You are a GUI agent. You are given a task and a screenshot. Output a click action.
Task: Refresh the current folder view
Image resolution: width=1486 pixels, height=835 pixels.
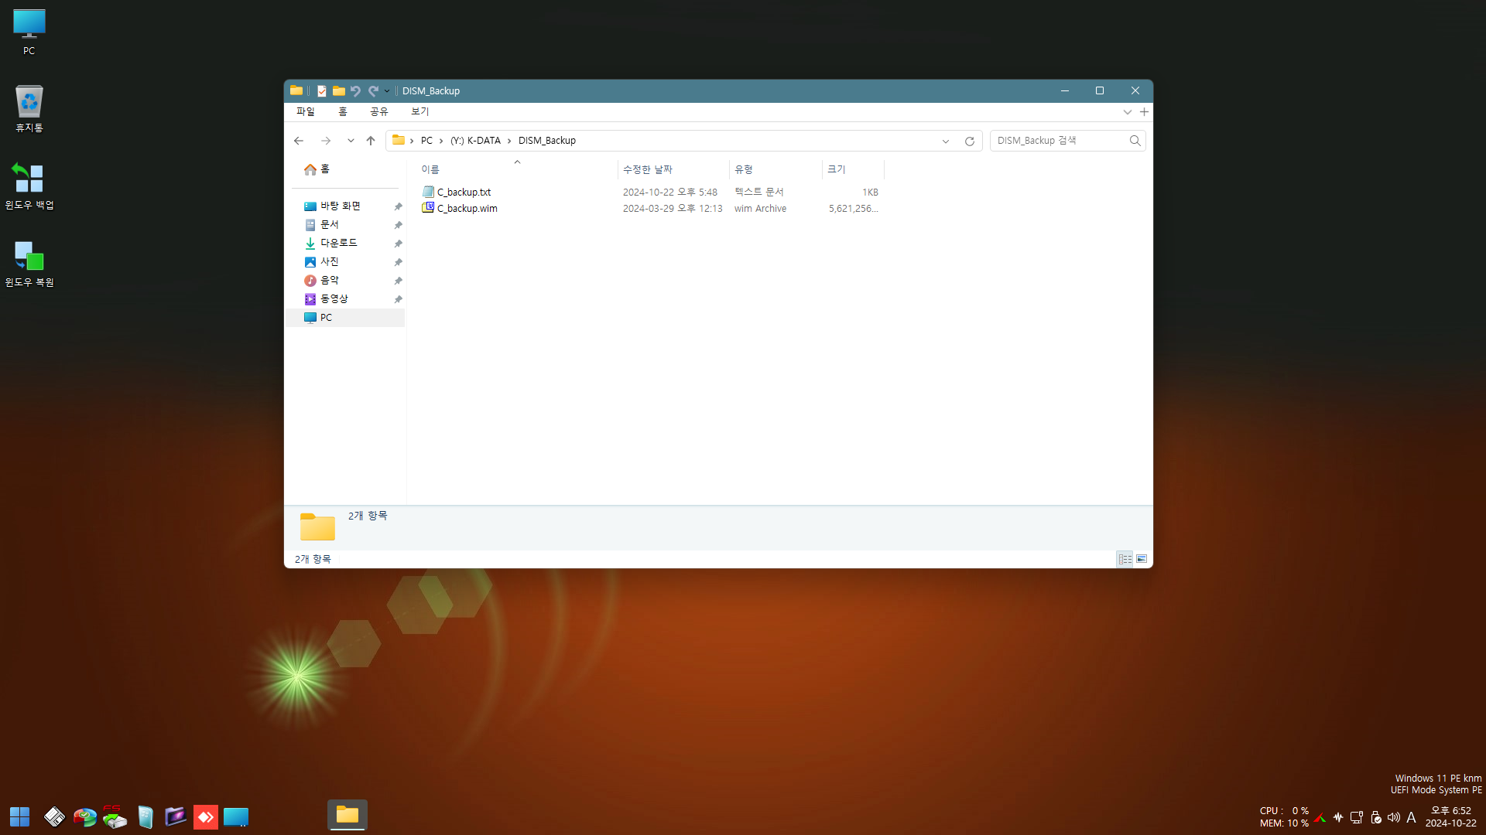coord(969,141)
